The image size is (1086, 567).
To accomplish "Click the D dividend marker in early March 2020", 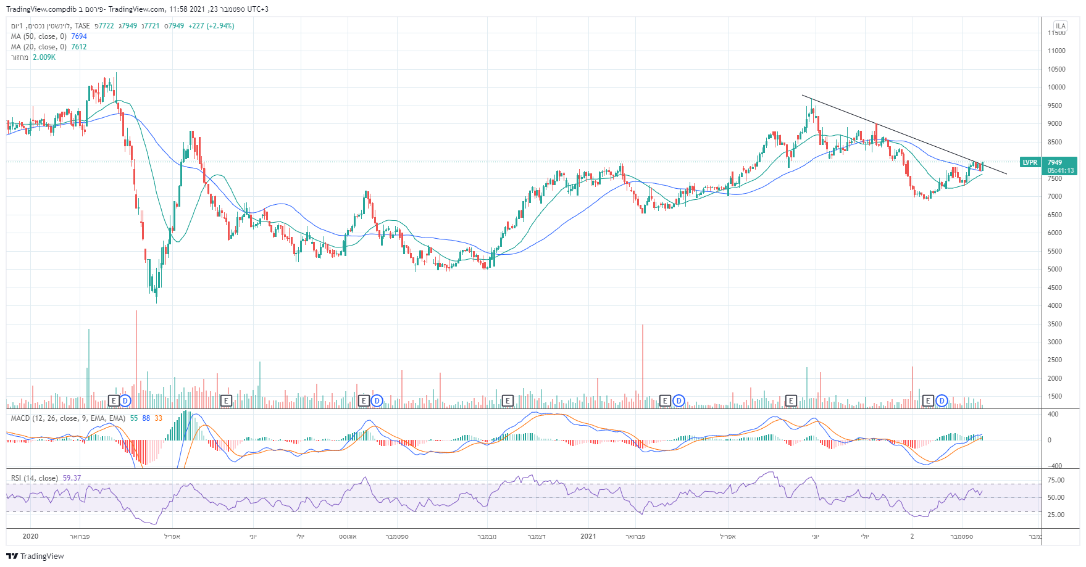I will [x=125, y=401].
